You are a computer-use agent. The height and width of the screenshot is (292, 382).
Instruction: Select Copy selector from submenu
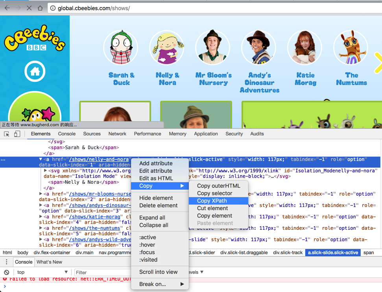tap(218, 193)
